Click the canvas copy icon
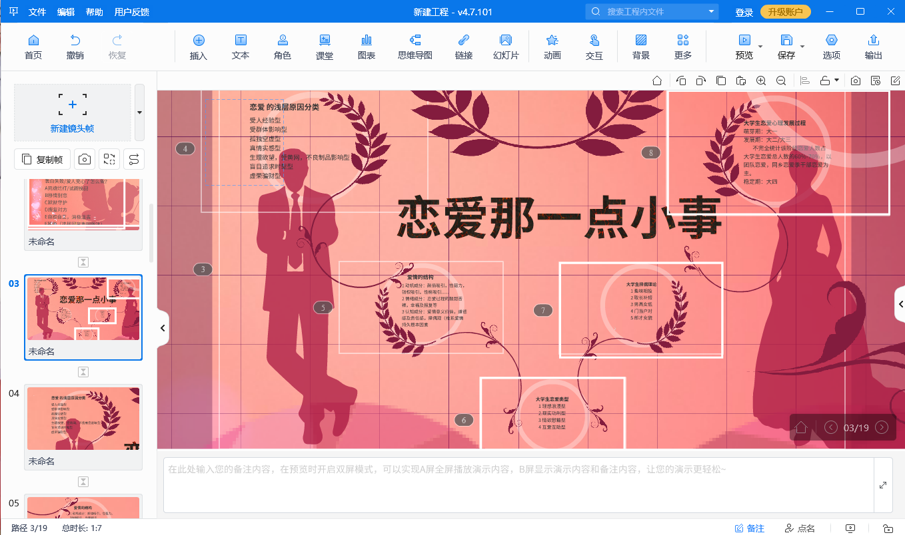 pos(721,81)
